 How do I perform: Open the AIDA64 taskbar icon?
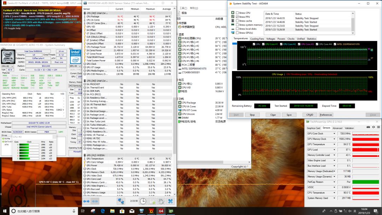pos(161,211)
